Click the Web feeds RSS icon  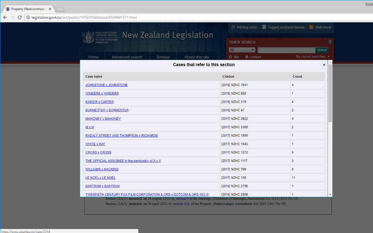(312, 27)
